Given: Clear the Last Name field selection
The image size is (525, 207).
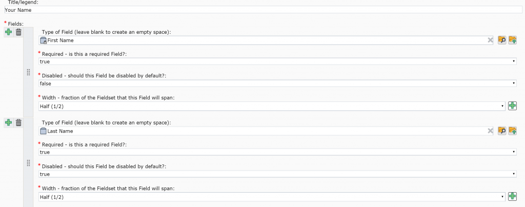Looking at the screenshot, I should click(x=490, y=131).
